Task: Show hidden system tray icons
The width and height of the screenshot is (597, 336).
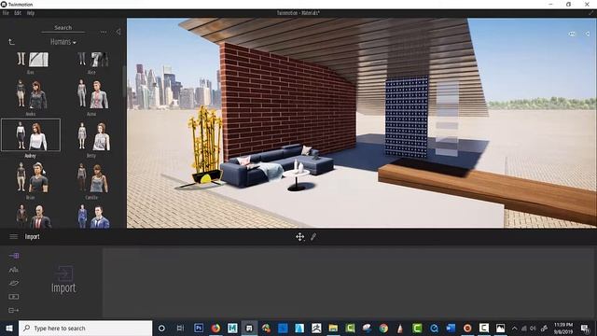Action: click(x=514, y=328)
